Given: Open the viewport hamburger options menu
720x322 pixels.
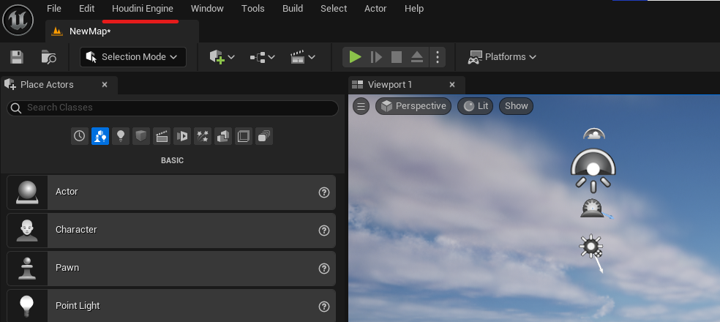Looking at the screenshot, I should [361, 106].
